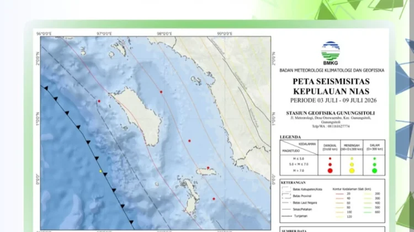Image resolution: width=414 pixels, height=232 pixels.
Task: Click the 98°0'0"E label above the map
Action: 164,34
